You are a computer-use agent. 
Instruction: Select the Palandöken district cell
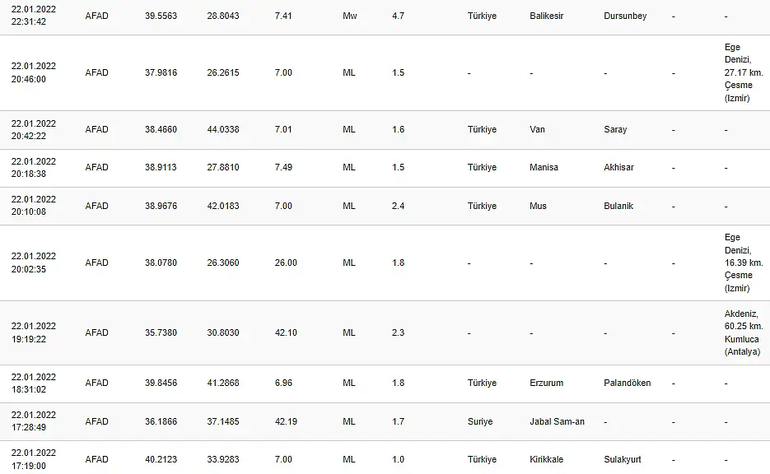coord(627,383)
